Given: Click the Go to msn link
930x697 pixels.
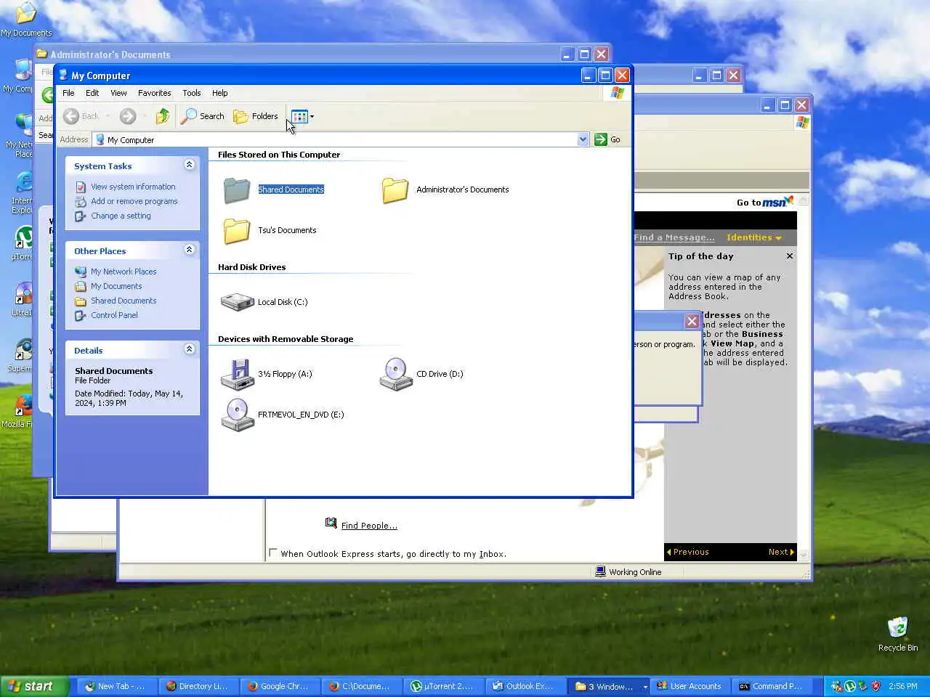Looking at the screenshot, I should click(764, 202).
